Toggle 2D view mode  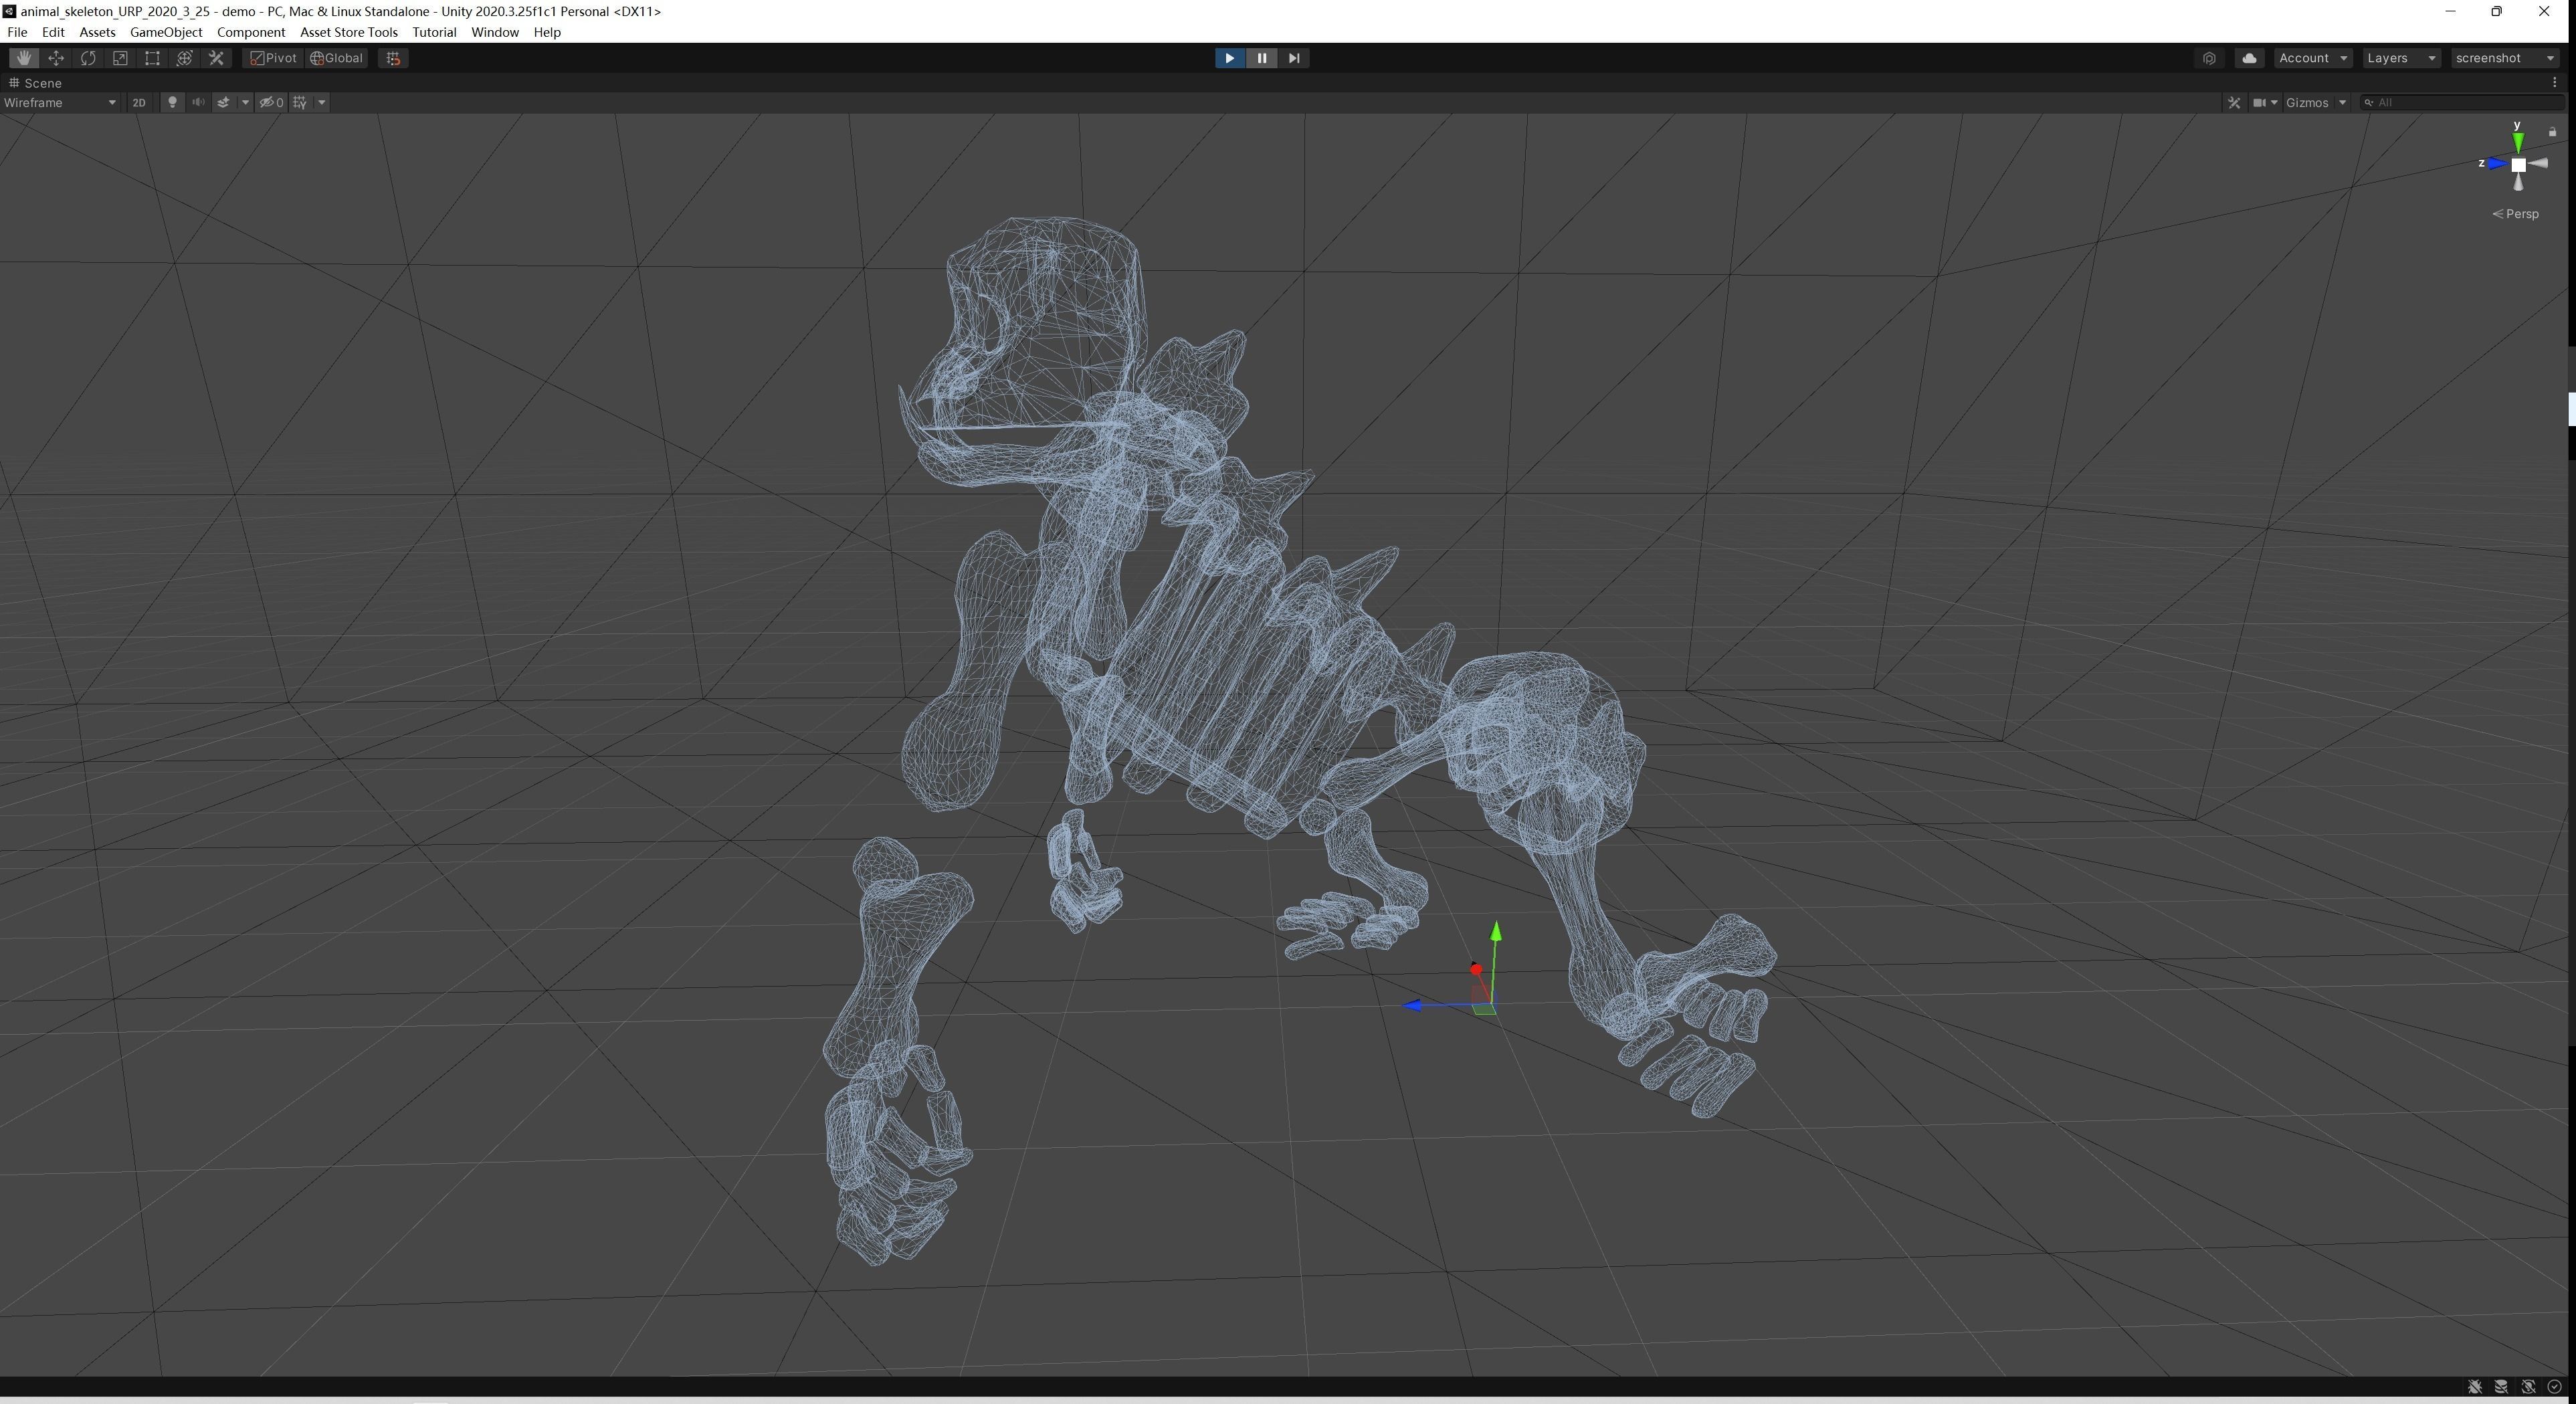[x=139, y=102]
